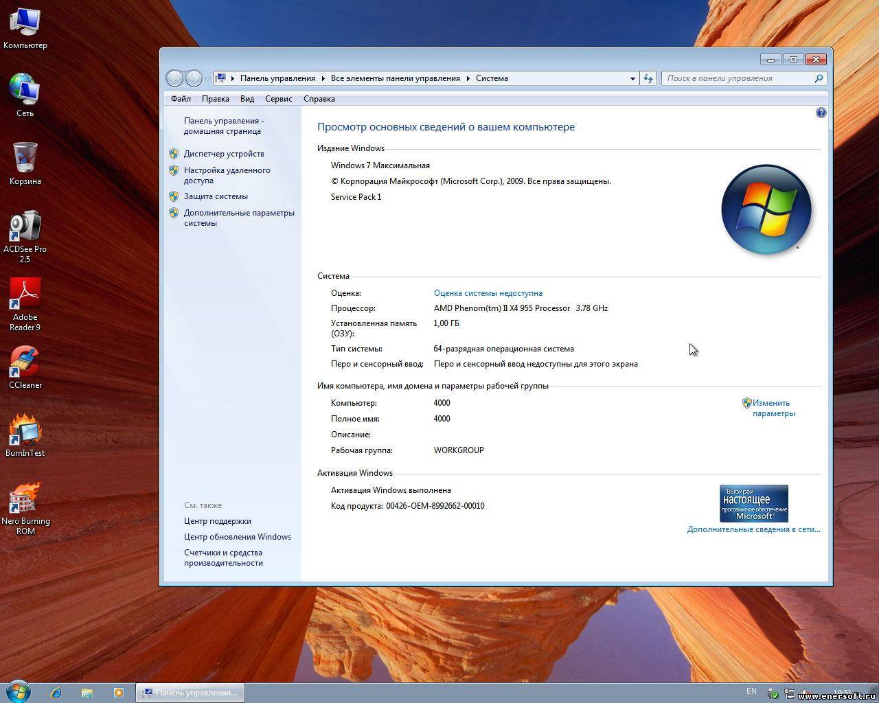879x703 pixels.
Task: Click shield icon beside Дополнительные параметры системы
Action: point(174,213)
